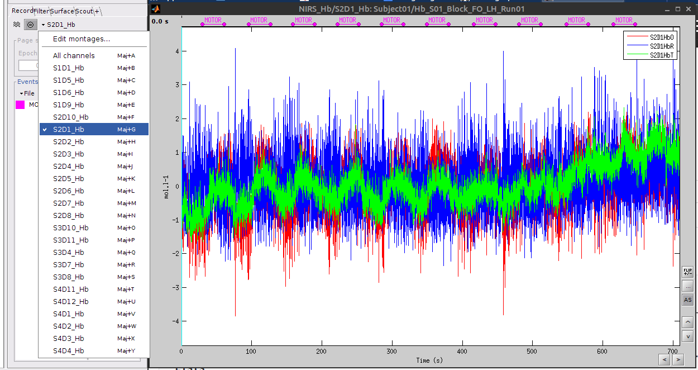698x370 pixels.
Task: Click the '...' amplitude scale button
Action: click(688, 286)
